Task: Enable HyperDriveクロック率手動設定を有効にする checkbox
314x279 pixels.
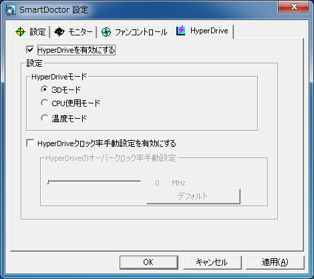Action: coord(30,143)
